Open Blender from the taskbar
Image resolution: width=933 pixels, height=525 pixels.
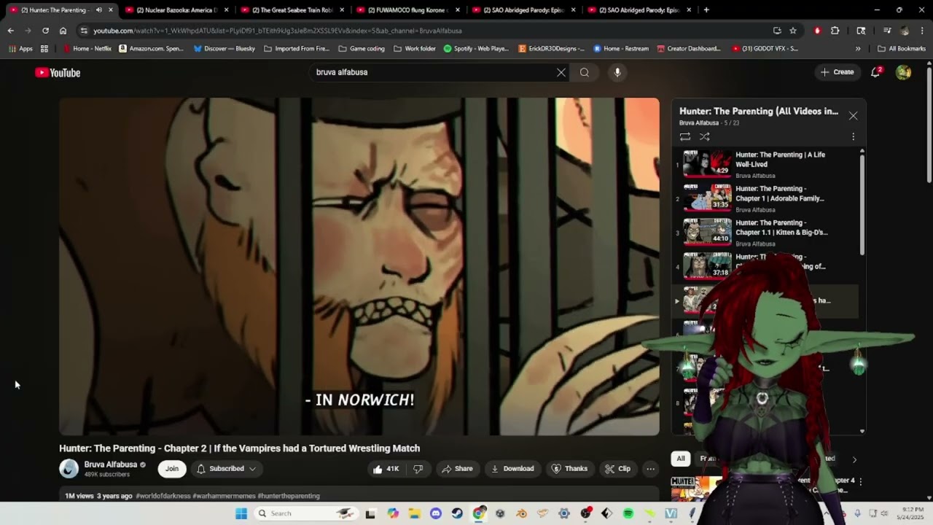pyautogui.click(x=522, y=513)
